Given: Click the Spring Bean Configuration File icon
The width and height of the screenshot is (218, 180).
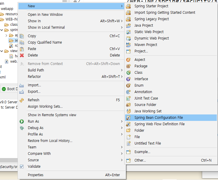Looking at the screenshot, I should (128, 118).
